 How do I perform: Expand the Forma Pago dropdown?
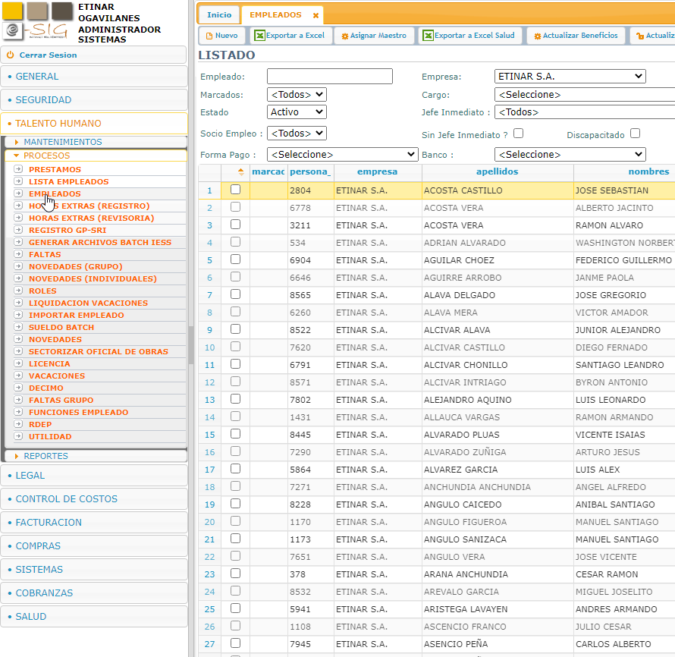[x=342, y=155]
